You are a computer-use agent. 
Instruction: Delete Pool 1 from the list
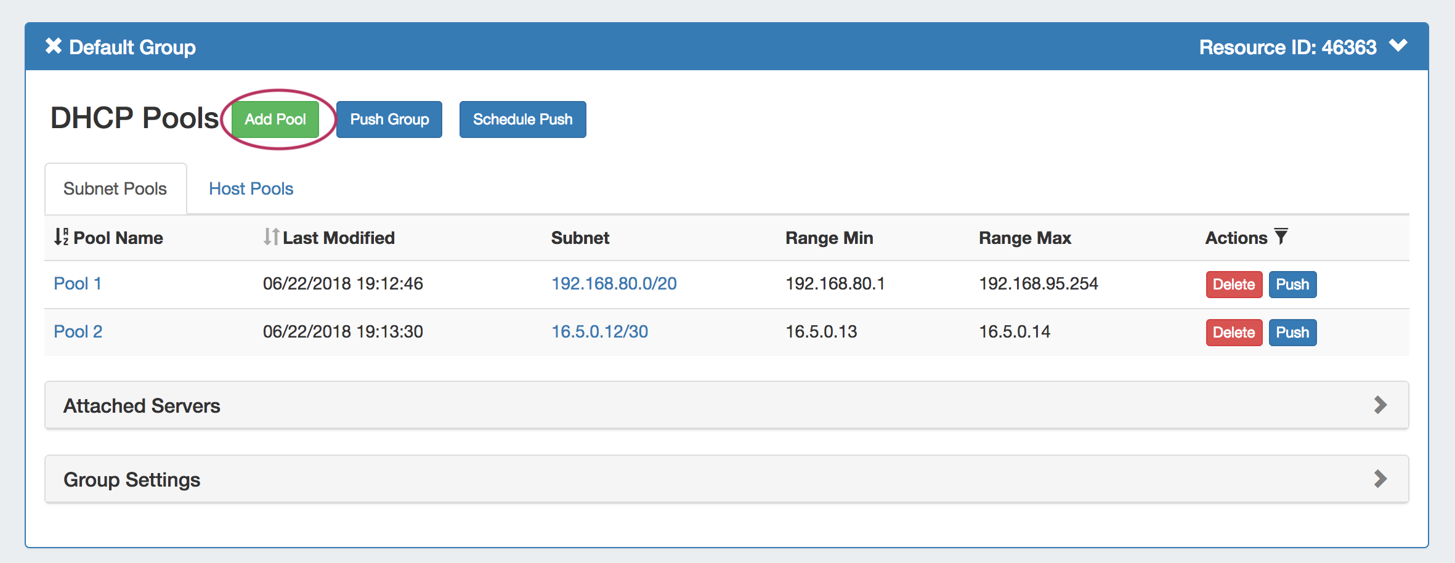coord(1233,285)
